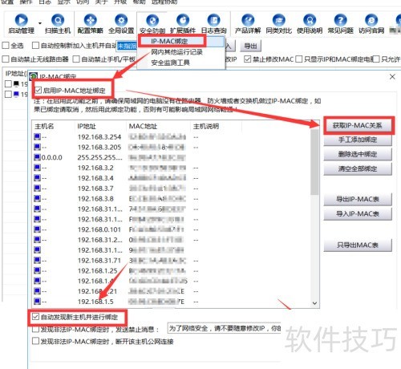Click the 发送禁止消息 text input field
This screenshot has width=401, height=369.
click(224, 328)
